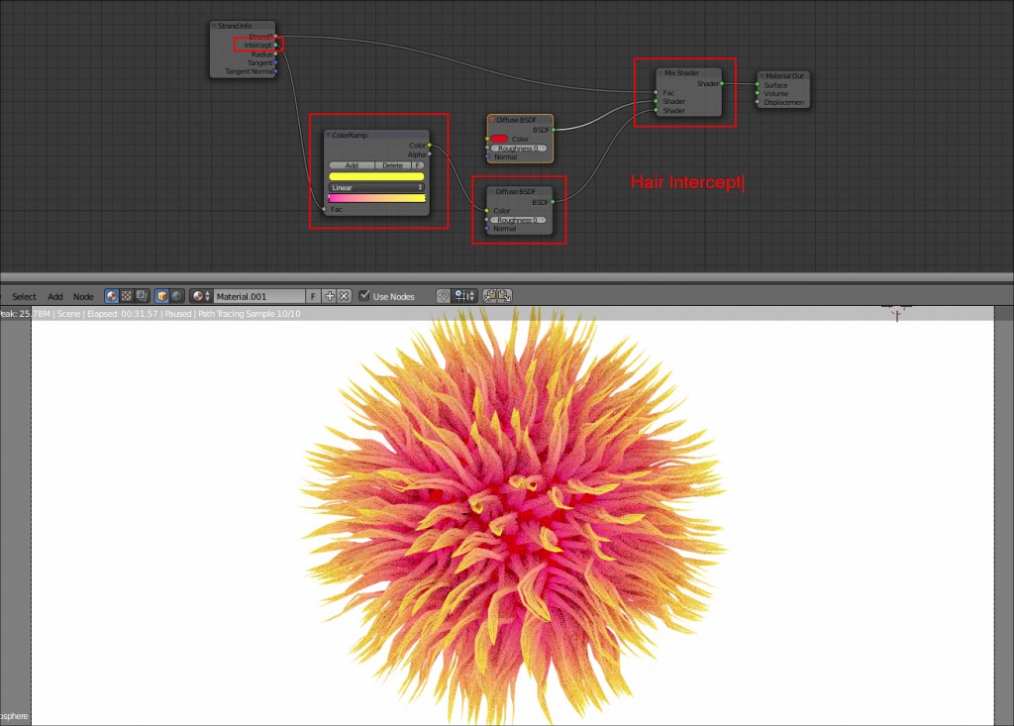Click the red Color swatch on Diffuse BSDF
Viewport: 1014px width, 726px height.
pos(499,139)
